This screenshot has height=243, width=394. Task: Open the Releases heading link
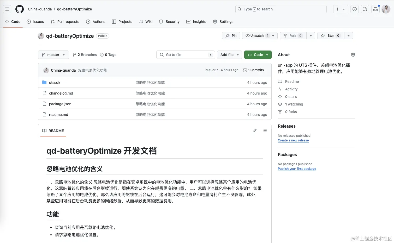(287, 126)
